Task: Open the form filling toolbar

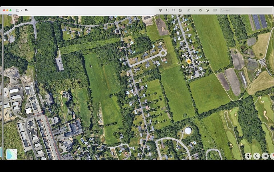Action: click(215, 10)
